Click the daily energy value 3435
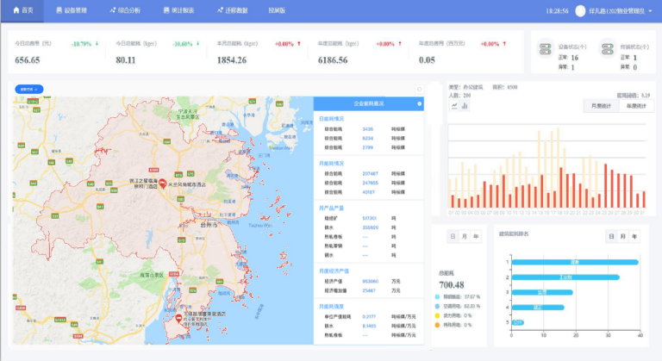662x361 pixels. [368, 129]
